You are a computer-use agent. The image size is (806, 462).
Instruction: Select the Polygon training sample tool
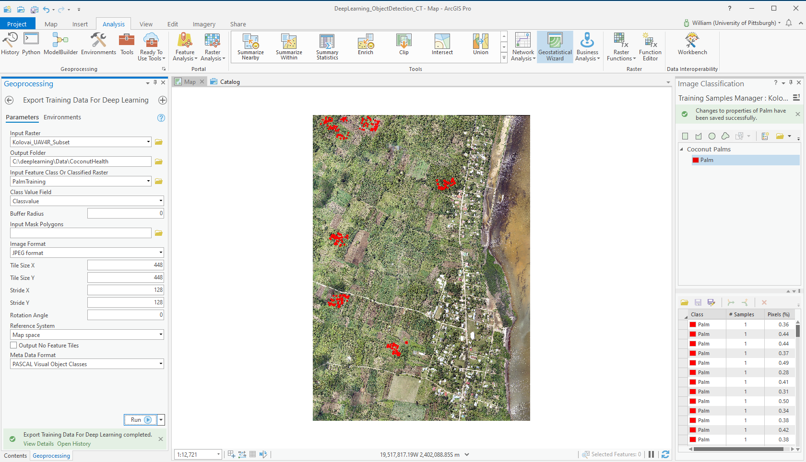(x=699, y=136)
